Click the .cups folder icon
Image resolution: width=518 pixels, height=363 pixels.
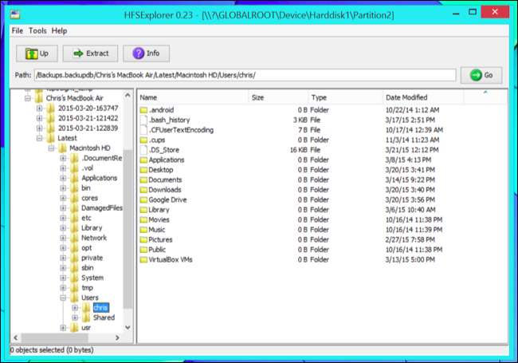(x=143, y=140)
